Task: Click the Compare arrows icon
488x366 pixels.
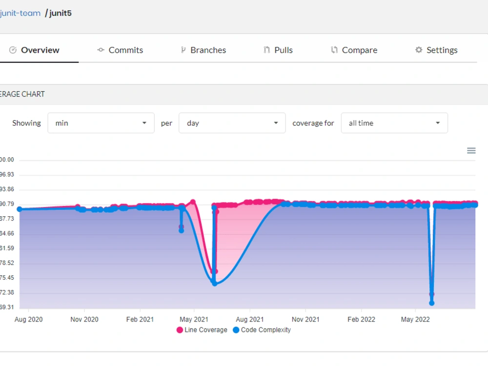Action: tap(334, 50)
